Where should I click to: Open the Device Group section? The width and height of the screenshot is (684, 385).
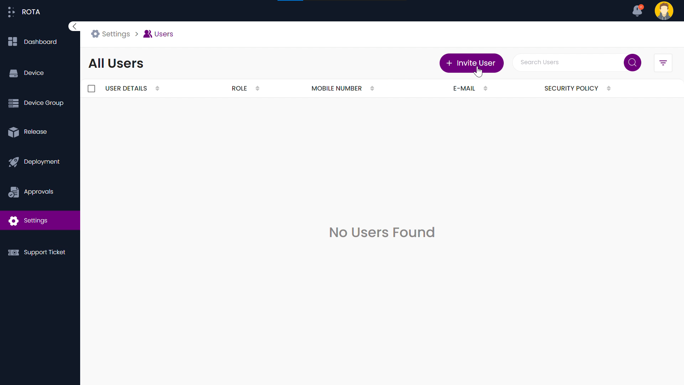(40, 102)
